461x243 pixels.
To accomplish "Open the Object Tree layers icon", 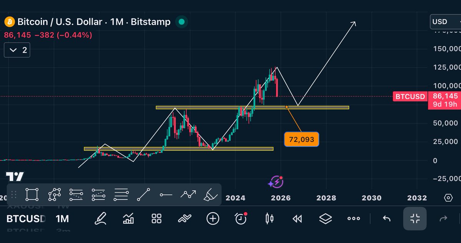I will tap(325, 218).
